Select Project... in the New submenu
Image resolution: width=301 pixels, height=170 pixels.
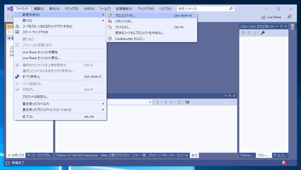click(152, 15)
